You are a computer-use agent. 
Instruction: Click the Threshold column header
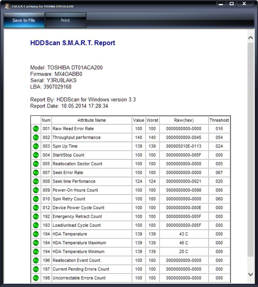(x=219, y=120)
